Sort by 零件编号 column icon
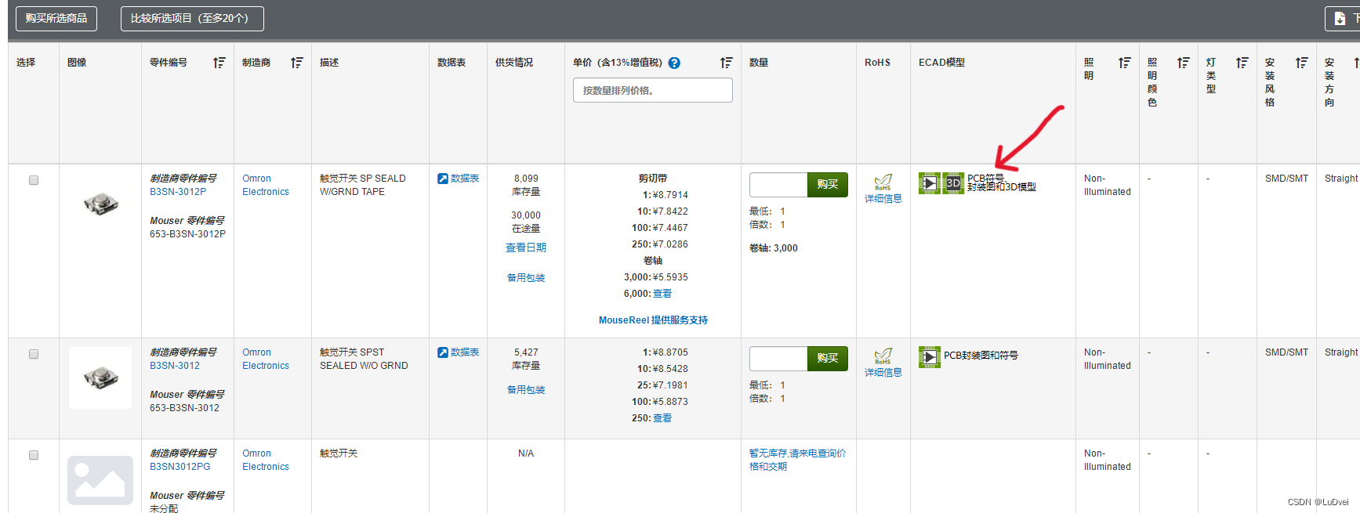Viewport: 1360px width, 513px height. [219, 63]
